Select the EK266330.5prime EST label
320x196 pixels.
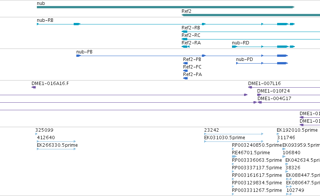coord(58,145)
